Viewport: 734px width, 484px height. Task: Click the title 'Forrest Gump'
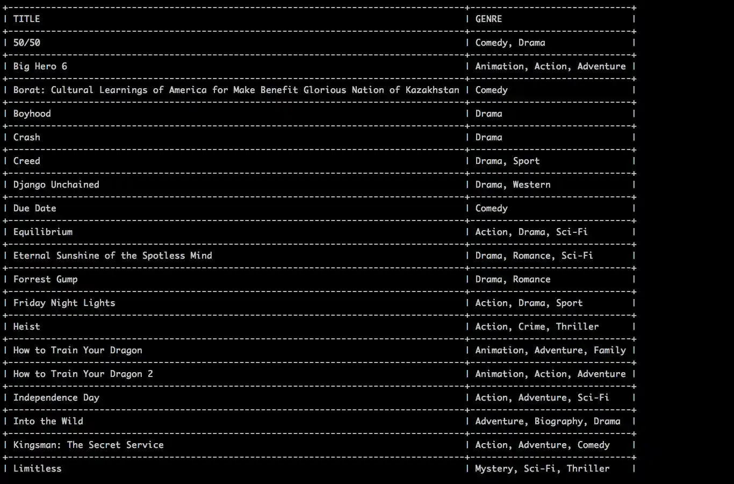click(x=45, y=279)
